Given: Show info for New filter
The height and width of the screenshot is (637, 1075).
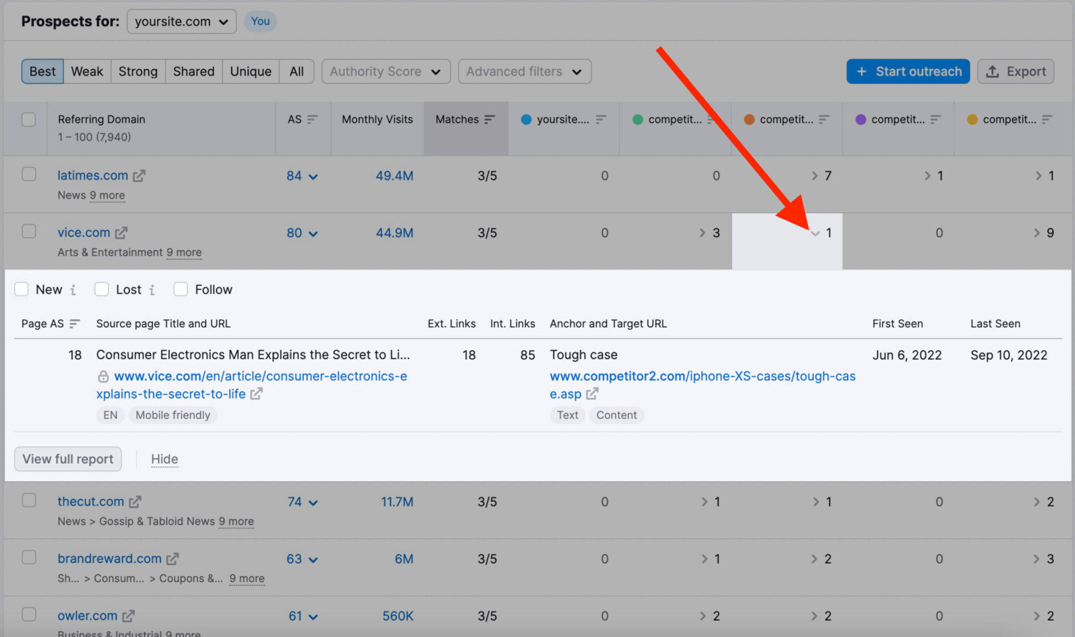Looking at the screenshot, I should coord(73,289).
